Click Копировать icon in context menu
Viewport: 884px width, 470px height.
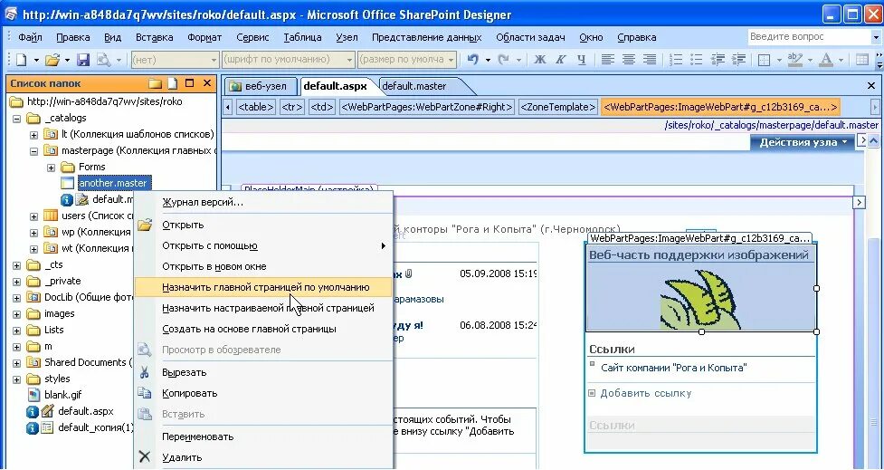point(145,393)
